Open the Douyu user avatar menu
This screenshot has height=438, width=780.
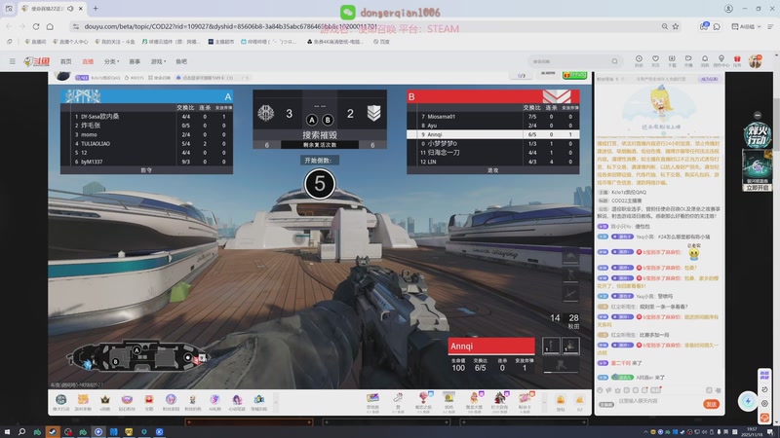point(755,61)
